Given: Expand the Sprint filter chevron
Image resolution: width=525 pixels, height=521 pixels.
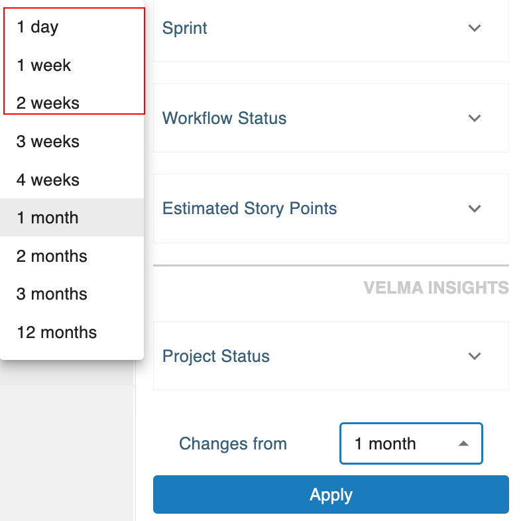Looking at the screenshot, I should click(474, 28).
